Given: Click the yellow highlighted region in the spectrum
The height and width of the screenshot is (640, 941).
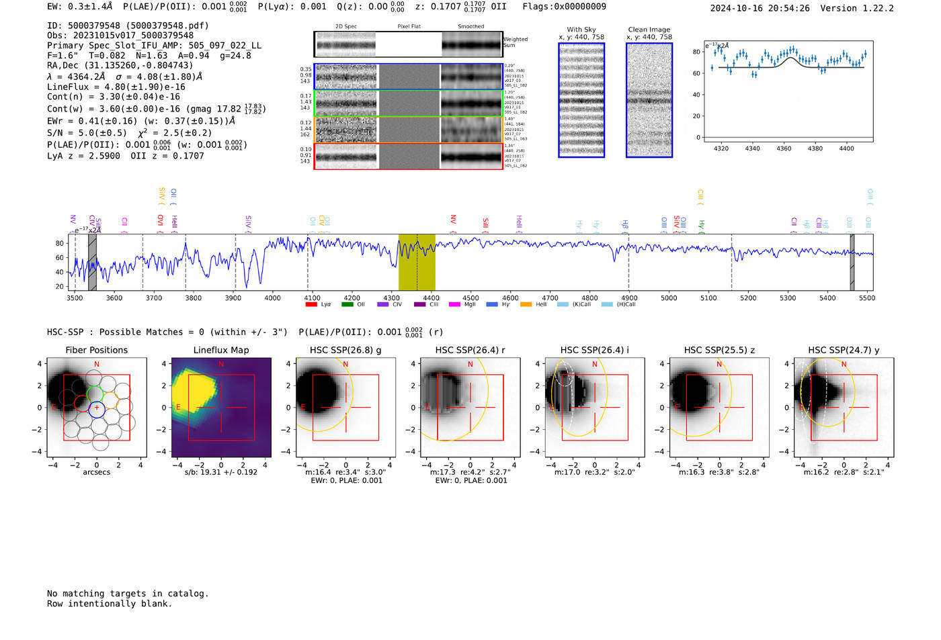Looking at the screenshot, I should (417, 262).
